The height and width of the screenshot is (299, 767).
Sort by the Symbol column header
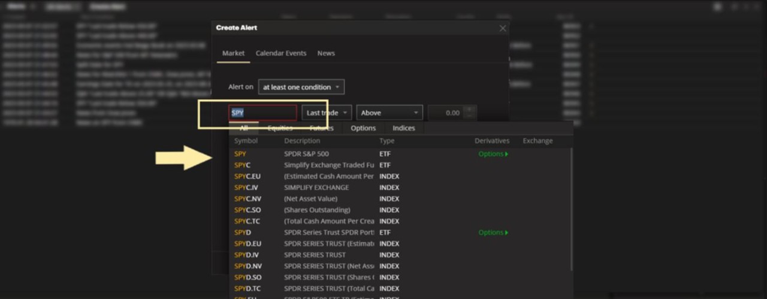pyautogui.click(x=246, y=141)
